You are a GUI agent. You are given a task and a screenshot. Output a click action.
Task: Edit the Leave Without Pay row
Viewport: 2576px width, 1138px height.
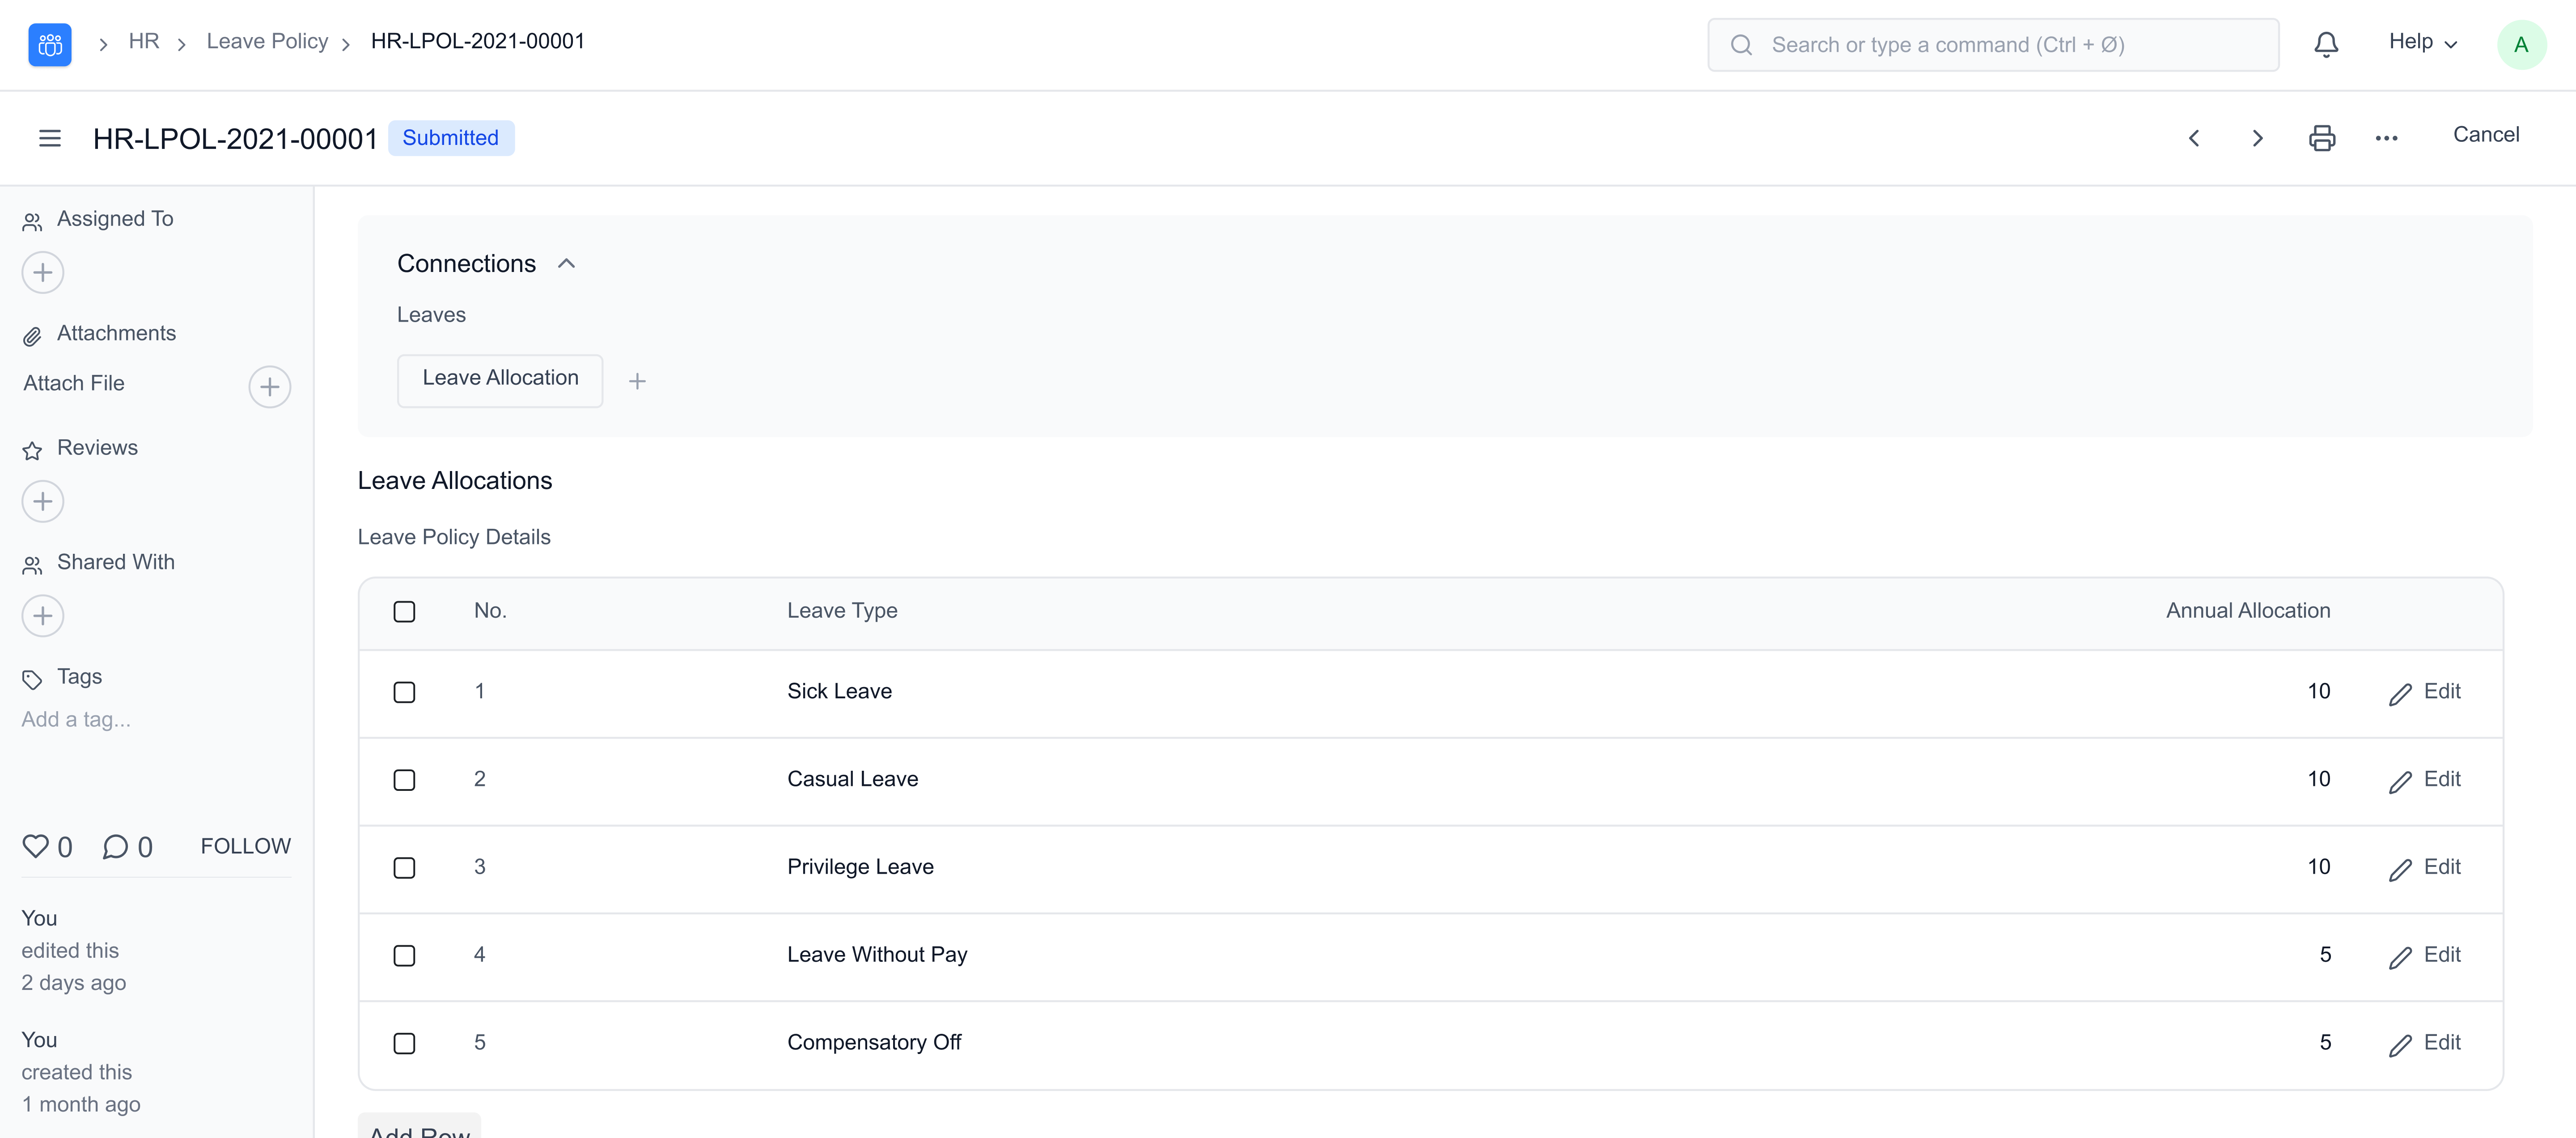(2425, 956)
